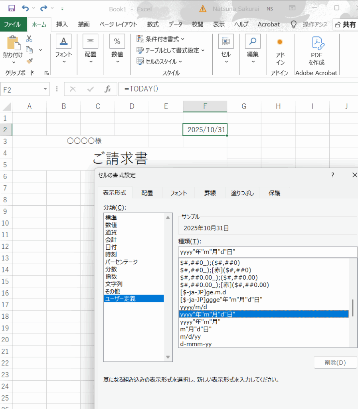Image resolution: width=358 pixels, height=409 pixels.
Task: Click the 共有 share button
Action: click(x=345, y=24)
